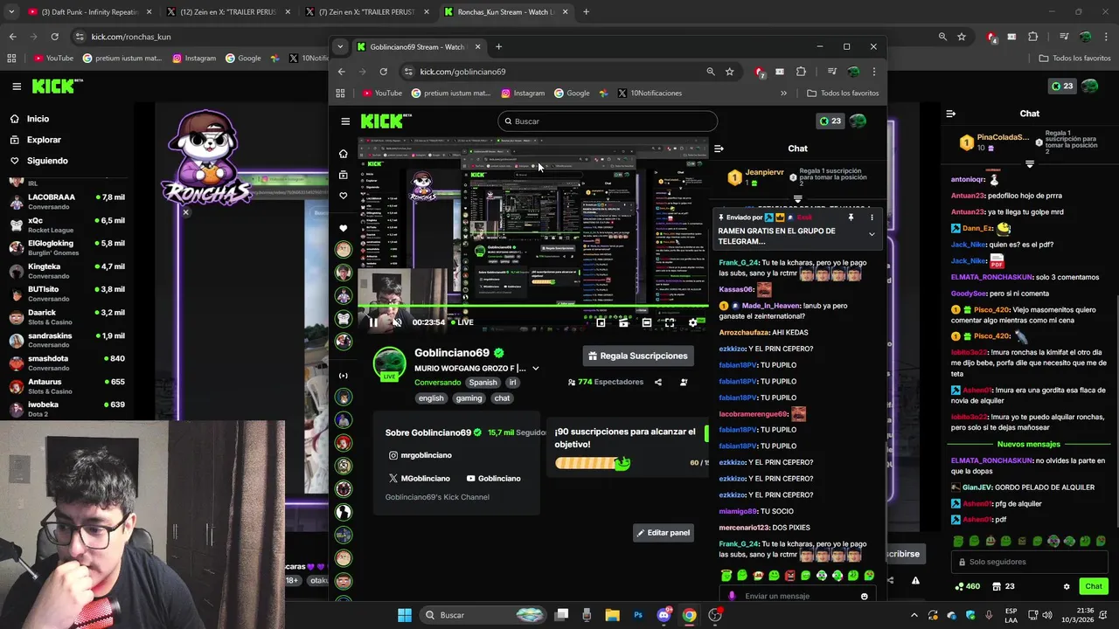The image size is (1119, 629).
Task: Open the channel points counter showing 23
Action: [x=830, y=121]
